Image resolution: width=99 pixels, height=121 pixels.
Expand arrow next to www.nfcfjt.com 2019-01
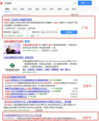(25, 36)
